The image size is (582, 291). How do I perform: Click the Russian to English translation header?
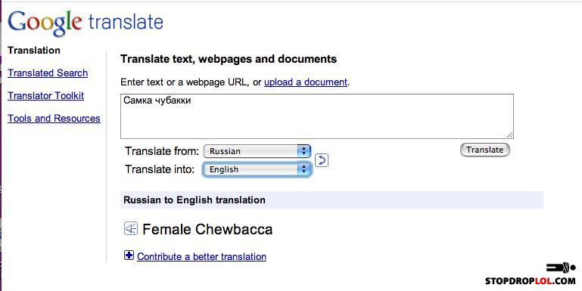point(195,200)
